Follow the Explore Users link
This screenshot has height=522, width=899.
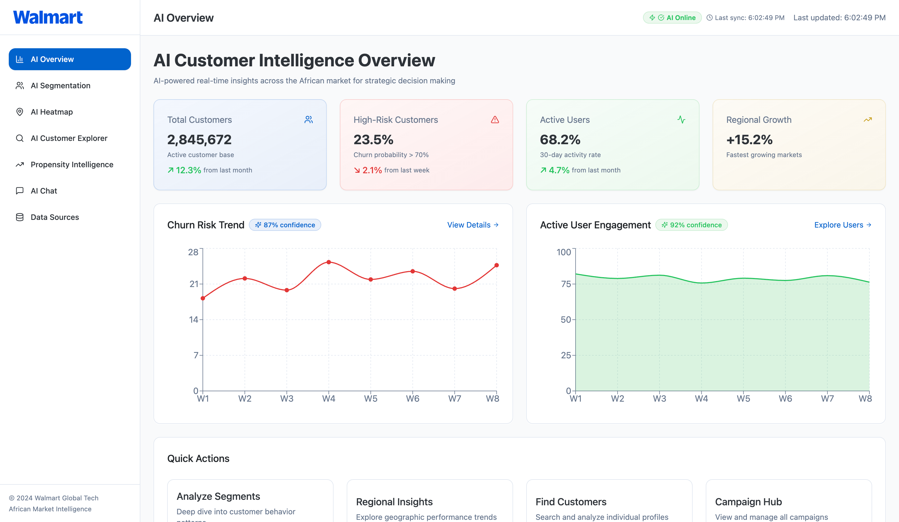click(843, 225)
